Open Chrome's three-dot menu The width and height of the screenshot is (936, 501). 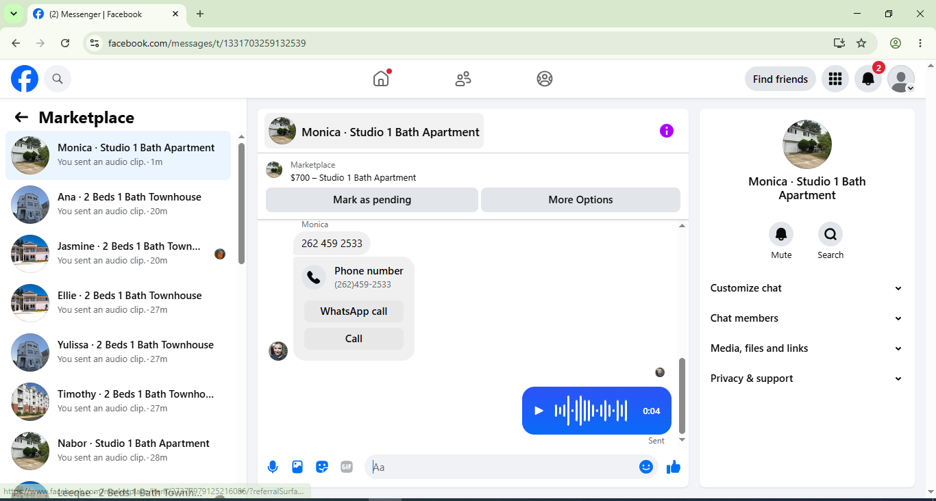coord(920,43)
